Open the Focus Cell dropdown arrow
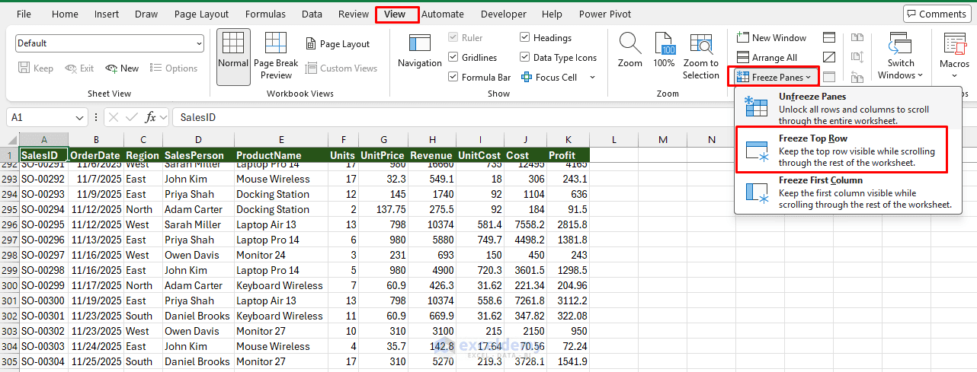 592,78
